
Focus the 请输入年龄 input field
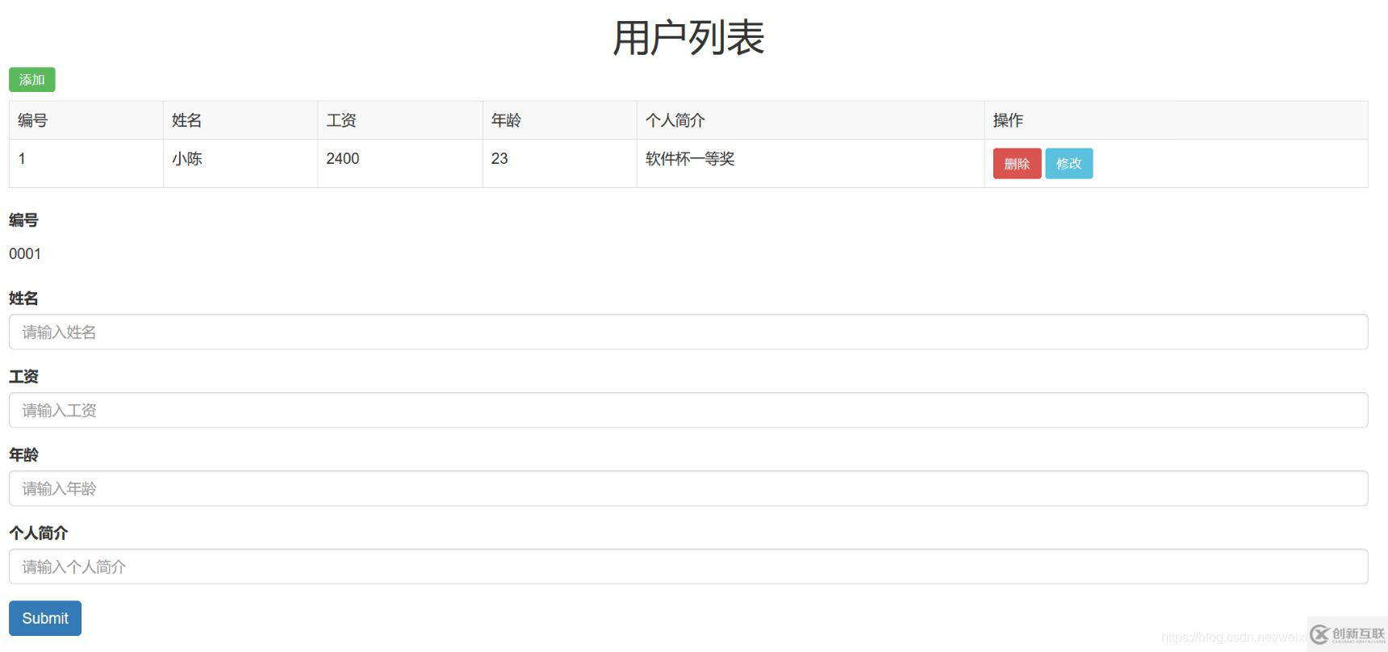tap(688, 488)
